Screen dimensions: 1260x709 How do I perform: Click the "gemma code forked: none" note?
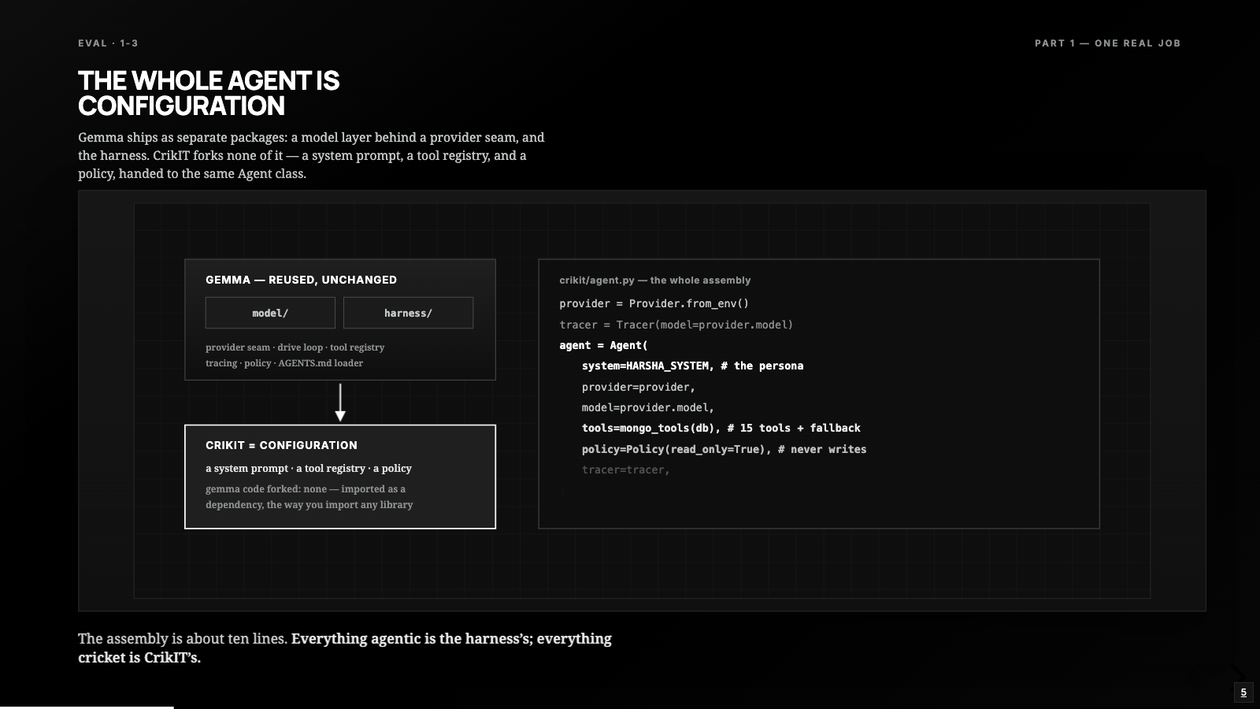click(x=309, y=497)
